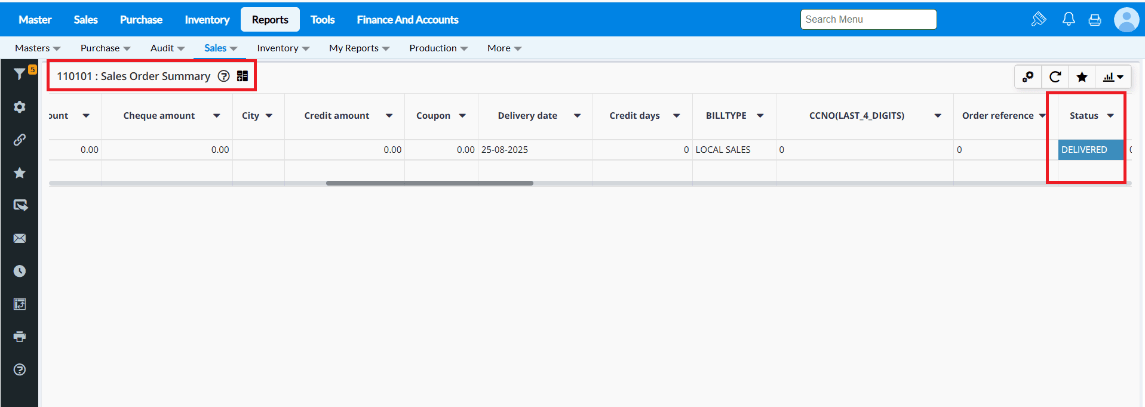Open Finance And Accounts menu
1145x407 pixels.
(407, 20)
